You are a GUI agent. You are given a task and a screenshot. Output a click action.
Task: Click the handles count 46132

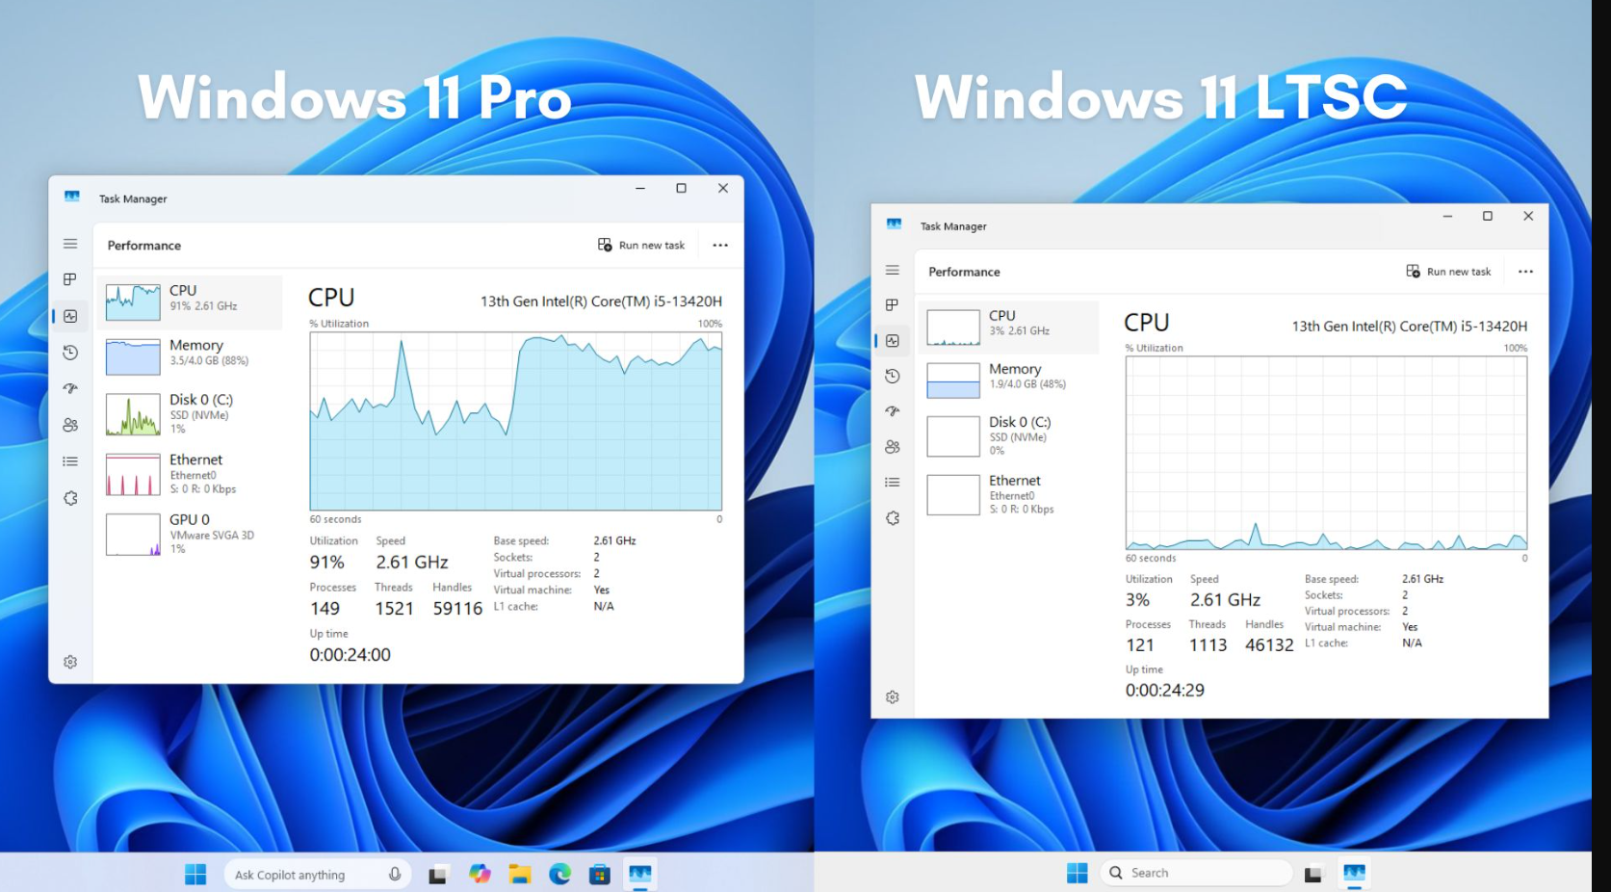[x=1269, y=645]
